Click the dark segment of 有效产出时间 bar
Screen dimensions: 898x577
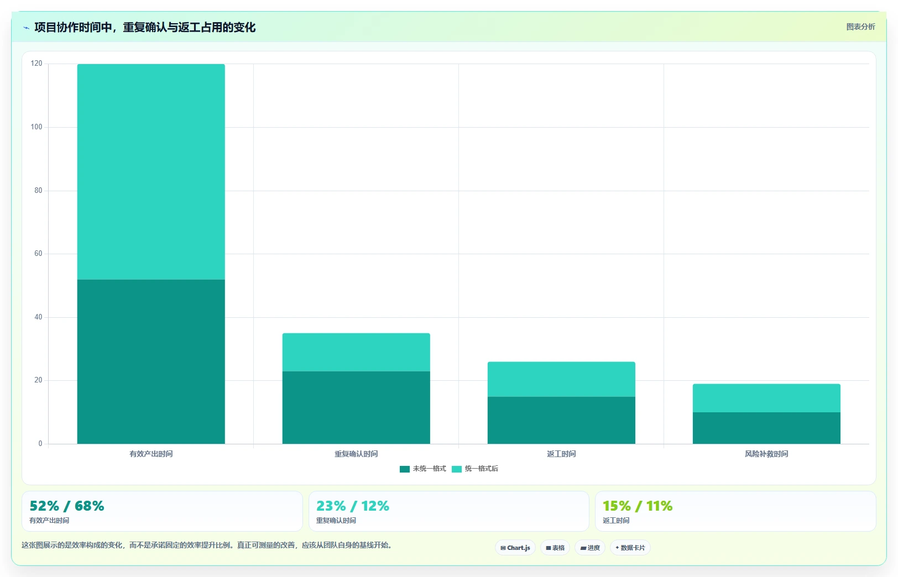(x=151, y=361)
